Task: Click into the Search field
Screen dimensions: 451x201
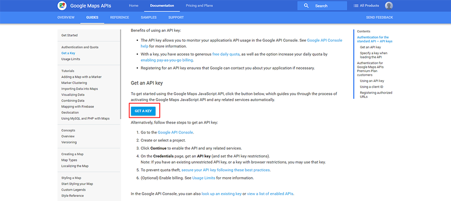Action: tap(322, 6)
